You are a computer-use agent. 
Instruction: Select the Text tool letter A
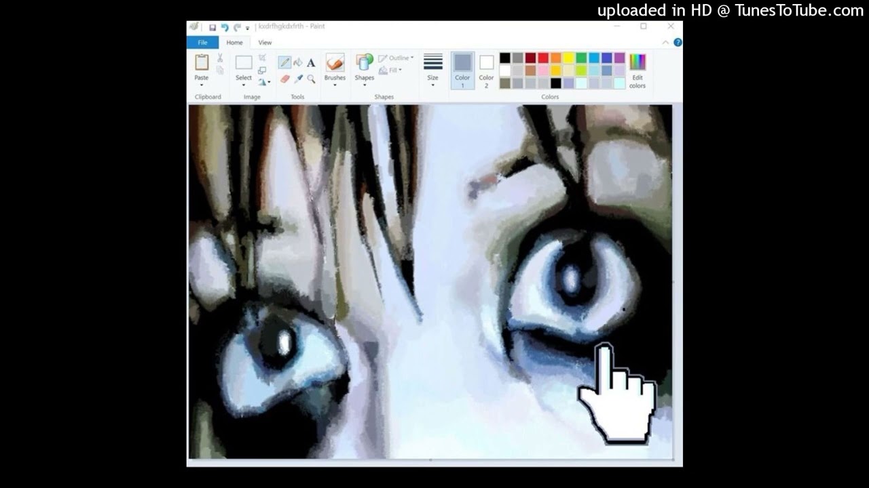click(x=311, y=62)
